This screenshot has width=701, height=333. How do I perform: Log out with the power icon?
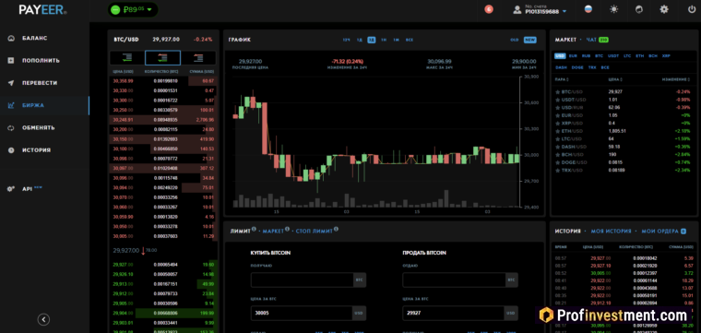pos(692,9)
